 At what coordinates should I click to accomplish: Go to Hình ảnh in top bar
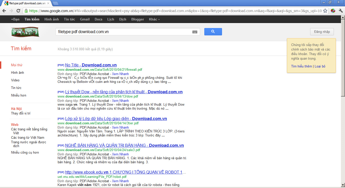click(52, 19)
